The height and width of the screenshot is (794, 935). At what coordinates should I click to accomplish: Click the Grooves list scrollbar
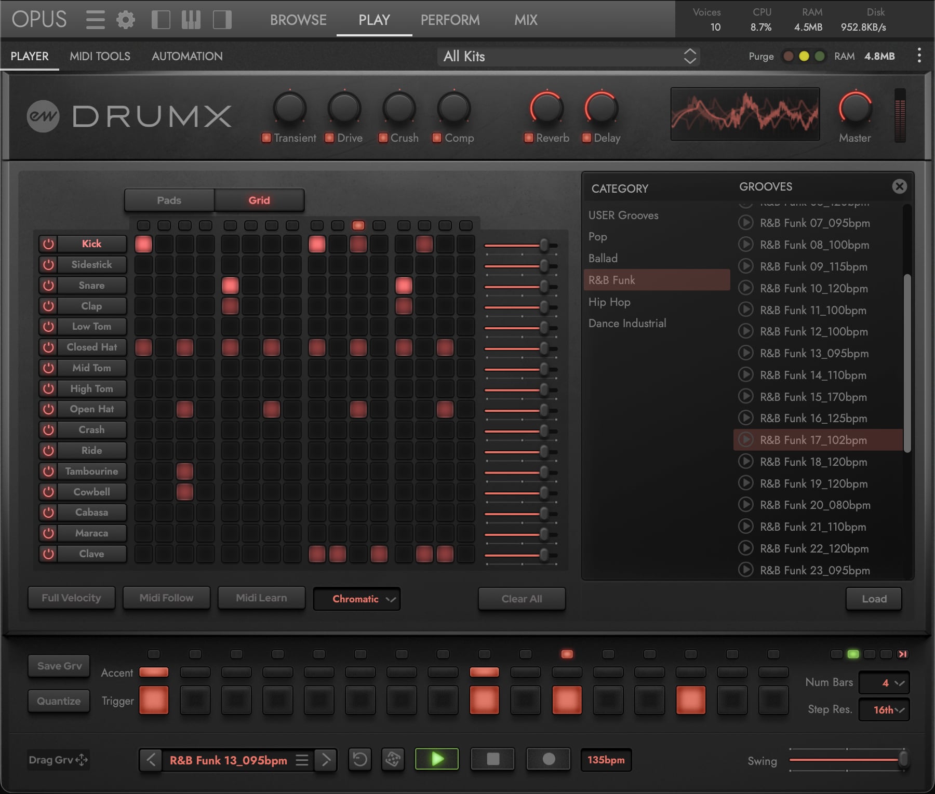pos(907,364)
